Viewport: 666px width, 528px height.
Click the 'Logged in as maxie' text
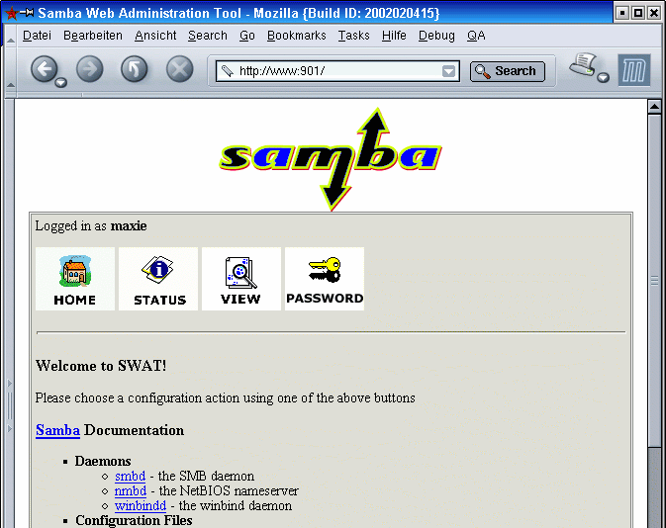91,225
